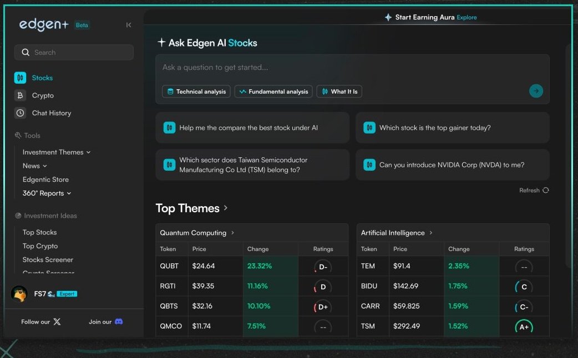Pick the Taiwan Semiconductor sector suggestion

[252, 165]
